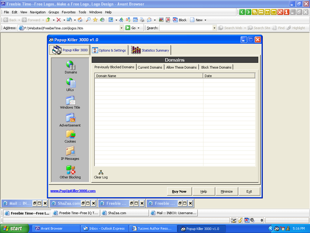The width and height of the screenshot is (310, 233).
Task: Open the Groups menu
Action: (54, 12)
